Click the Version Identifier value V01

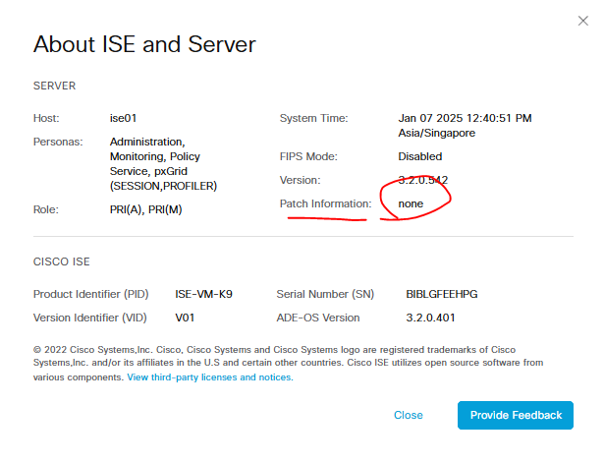coord(185,318)
